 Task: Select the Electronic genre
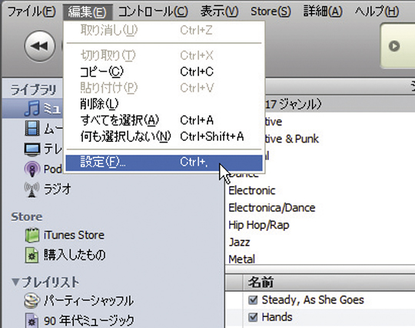252,191
